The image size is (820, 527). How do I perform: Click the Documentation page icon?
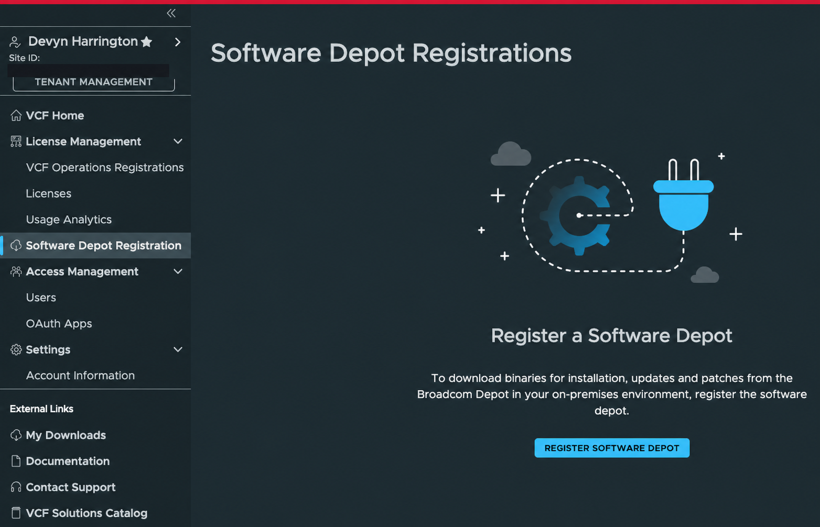click(16, 461)
